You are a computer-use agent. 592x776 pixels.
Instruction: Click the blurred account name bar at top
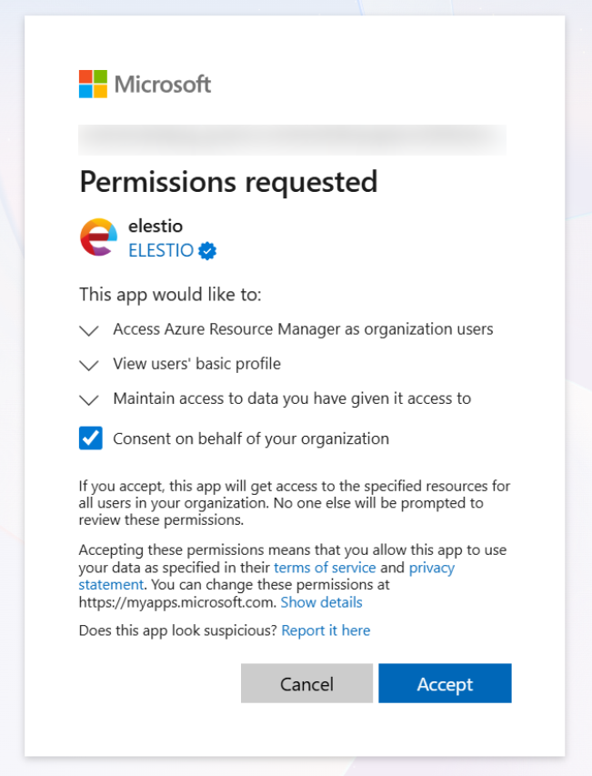[293, 140]
